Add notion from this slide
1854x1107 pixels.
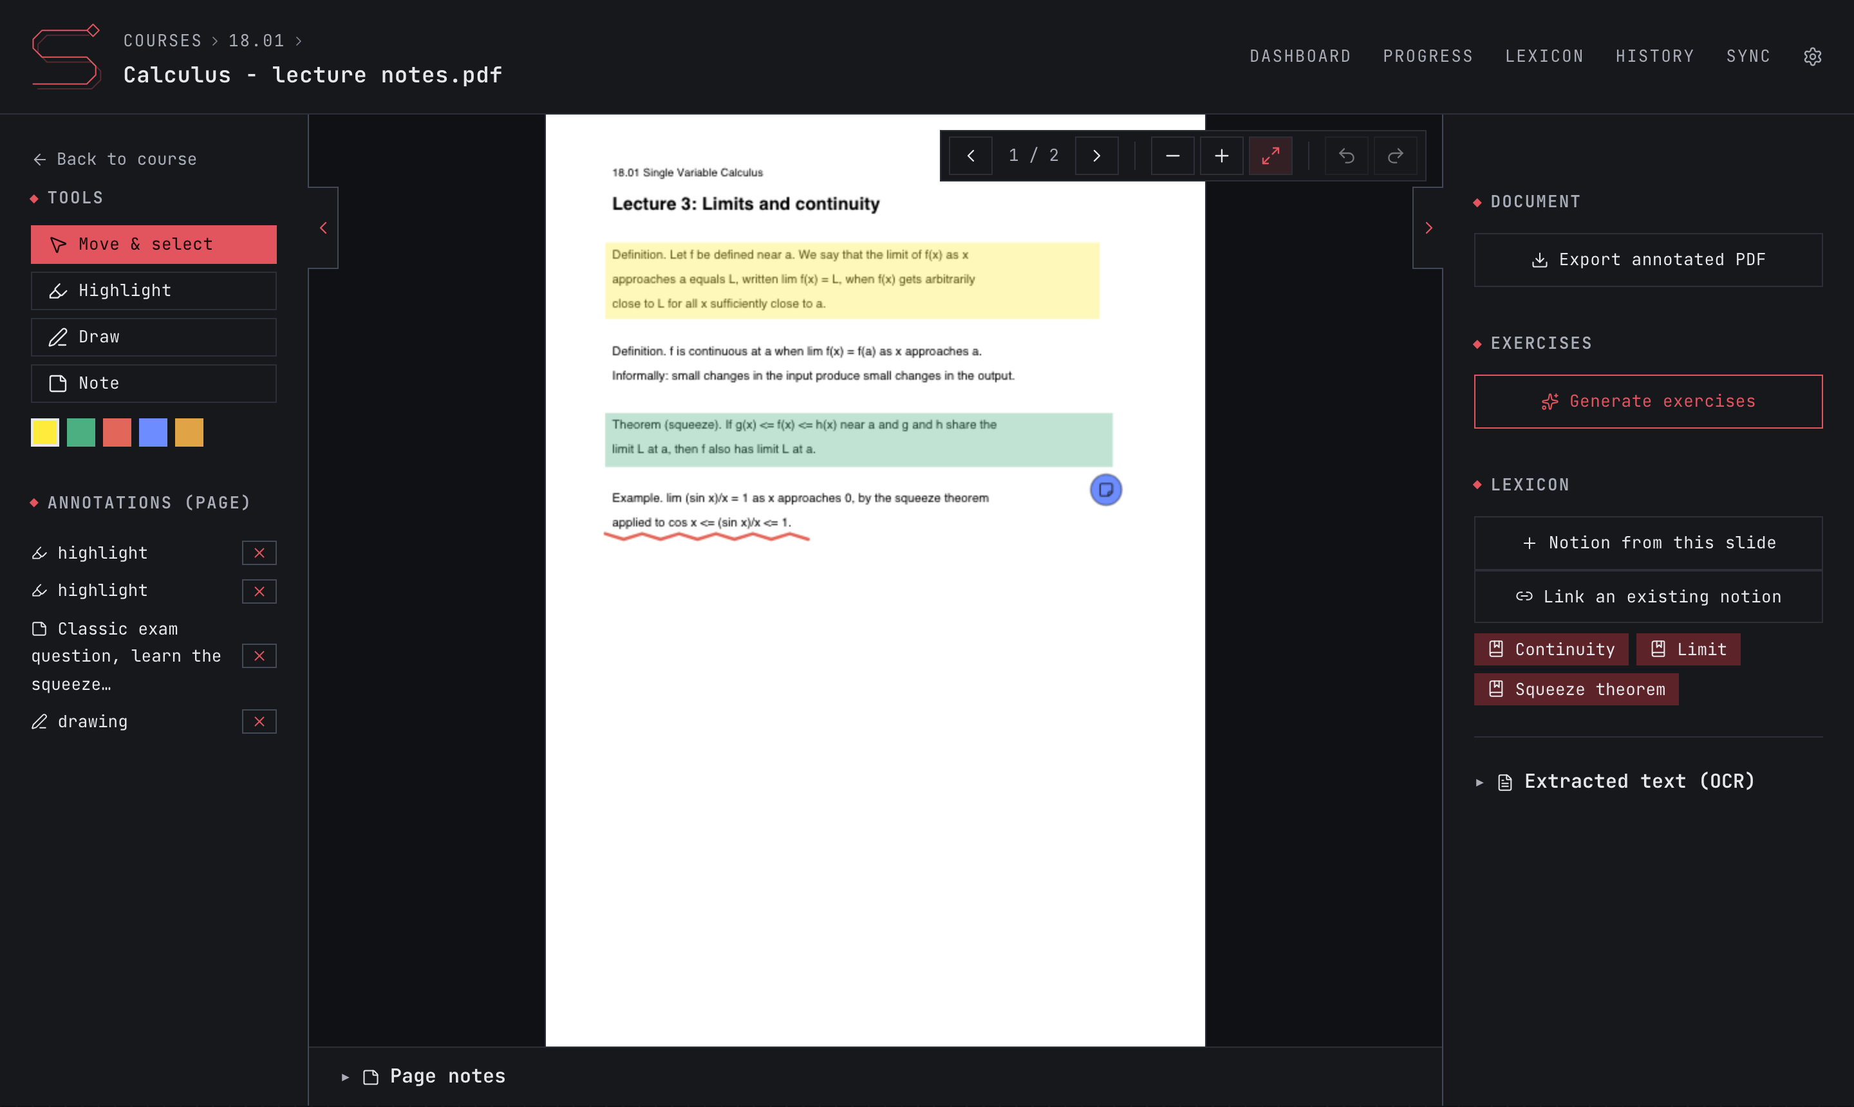tap(1647, 543)
